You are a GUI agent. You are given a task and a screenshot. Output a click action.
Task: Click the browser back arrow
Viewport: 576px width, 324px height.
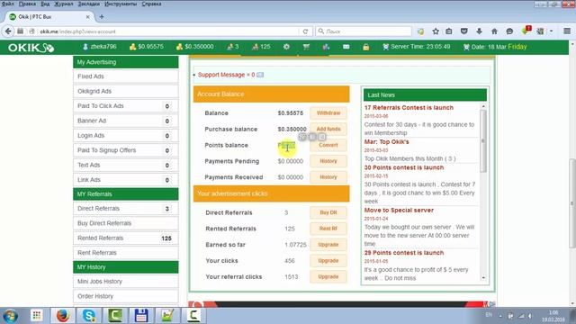pos(8,31)
